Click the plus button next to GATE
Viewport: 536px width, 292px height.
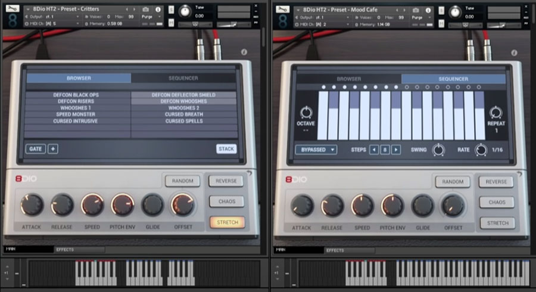pos(52,149)
